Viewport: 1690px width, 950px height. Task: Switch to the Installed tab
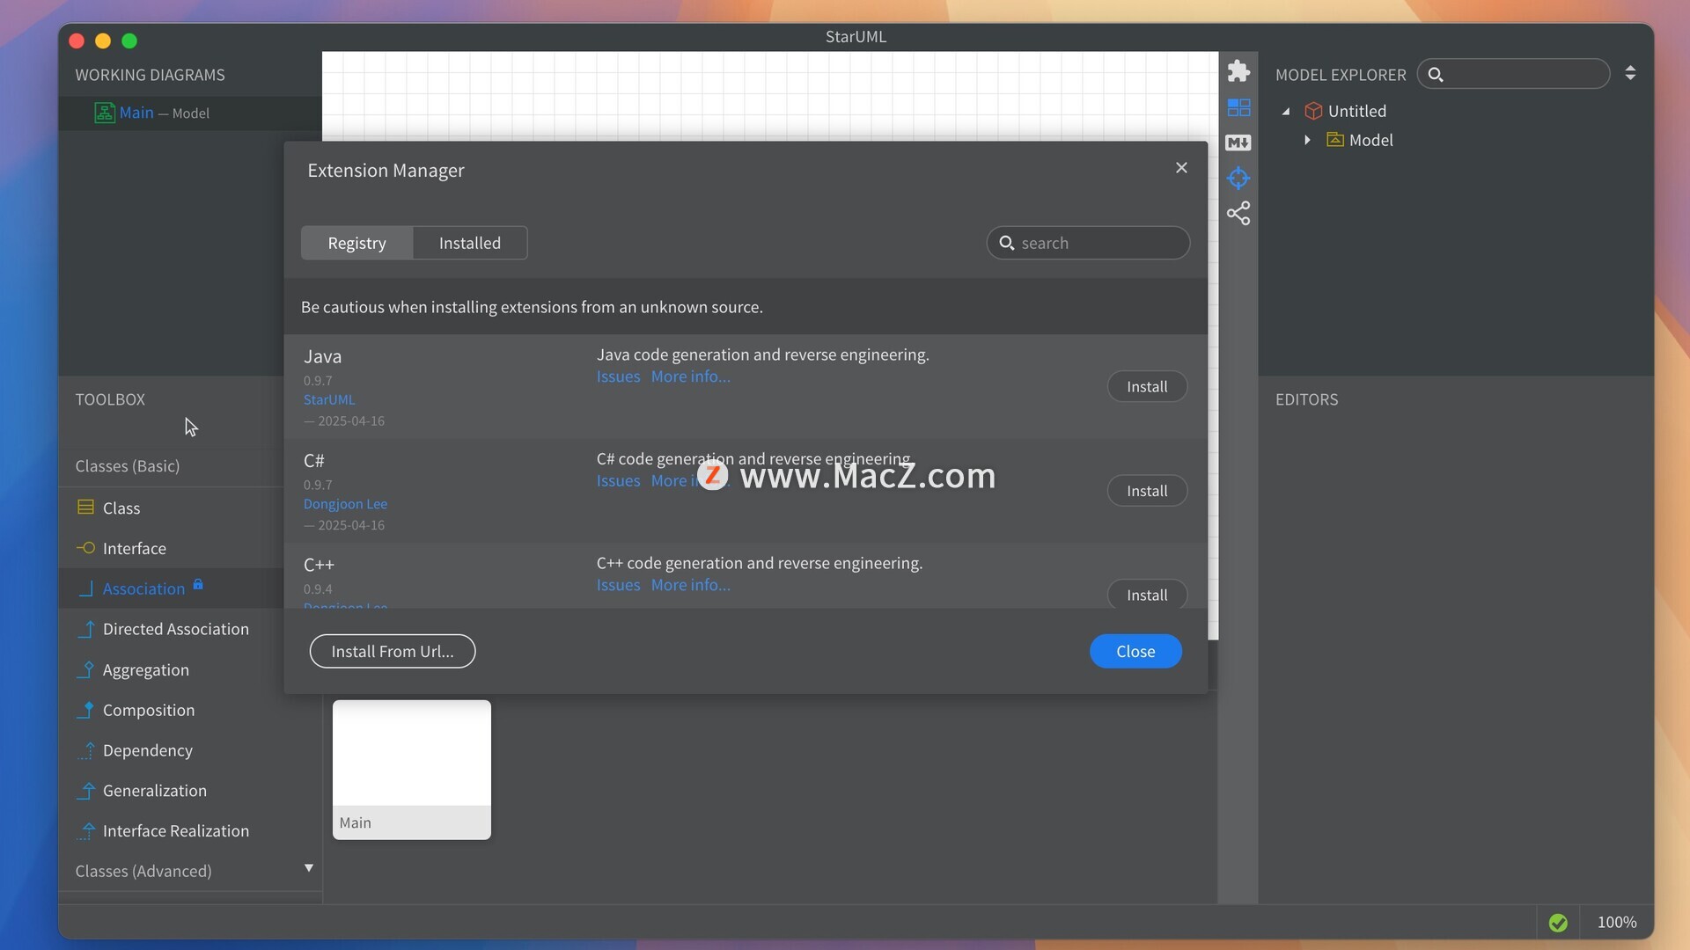(470, 243)
